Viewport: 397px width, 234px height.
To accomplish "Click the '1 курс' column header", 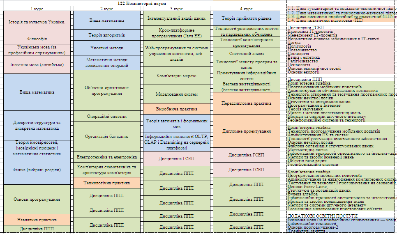I will click(37, 9).
